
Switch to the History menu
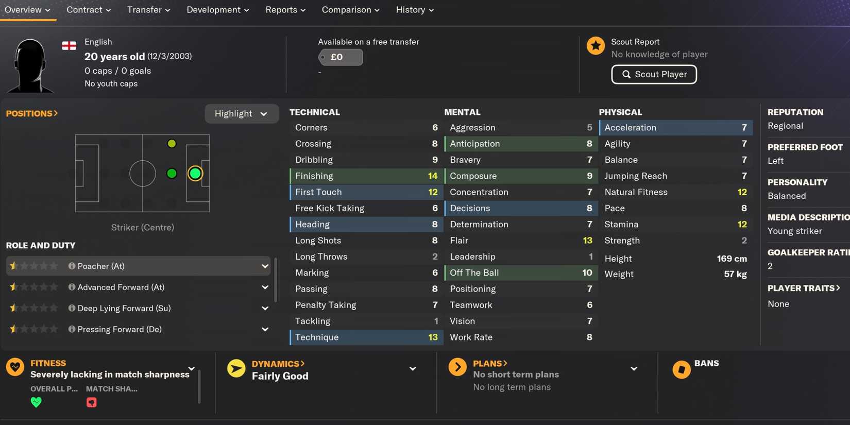click(x=414, y=9)
